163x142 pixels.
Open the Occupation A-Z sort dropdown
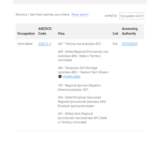pos(132,16)
